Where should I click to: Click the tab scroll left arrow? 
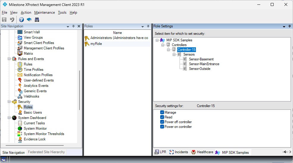point(285,152)
